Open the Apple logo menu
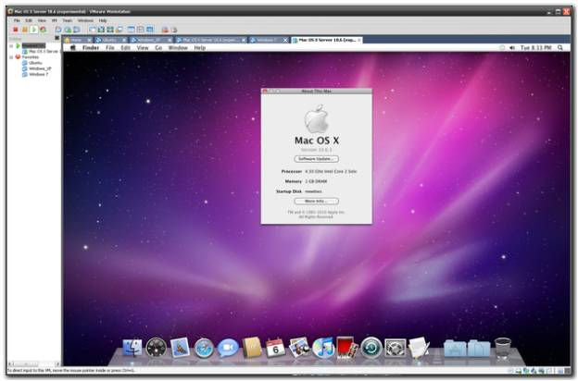Viewport: 578px width, 381px height. click(x=73, y=47)
